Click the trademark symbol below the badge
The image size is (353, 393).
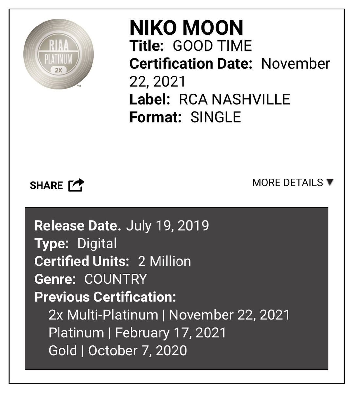pyautogui.click(x=79, y=87)
